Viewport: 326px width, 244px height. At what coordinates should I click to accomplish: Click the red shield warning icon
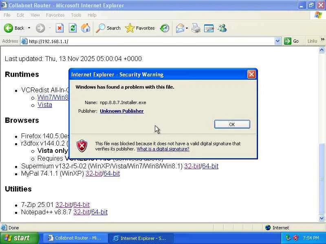[x=82, y=146]
